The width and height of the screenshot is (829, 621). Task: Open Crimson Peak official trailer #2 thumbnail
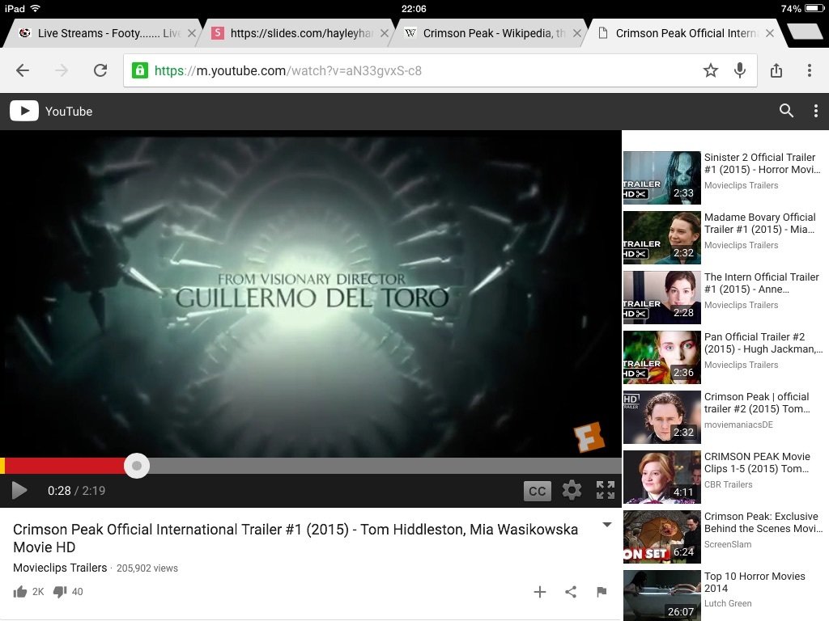point(662,417)
